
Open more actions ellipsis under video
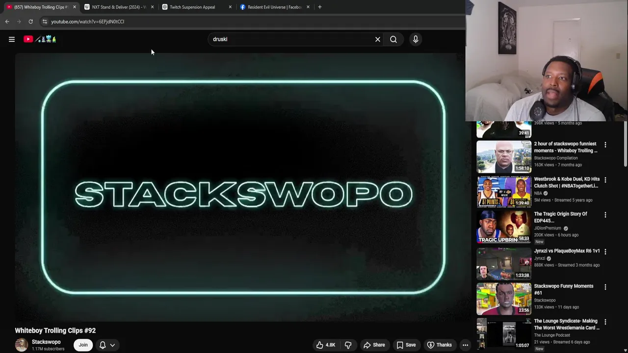(x=465, y=345)
